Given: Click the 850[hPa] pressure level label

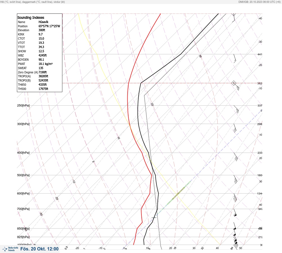Looking at the screenshot, I should click(23, 229).
